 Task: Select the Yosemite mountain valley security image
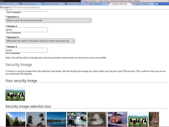point(16,119)
